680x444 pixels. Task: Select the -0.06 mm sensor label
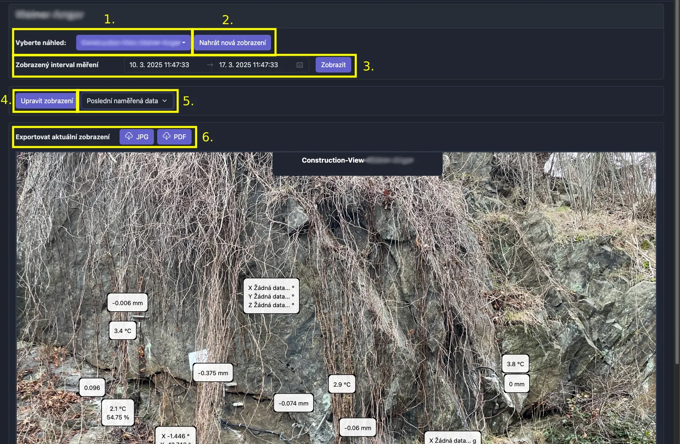click(x=357, y=428)
